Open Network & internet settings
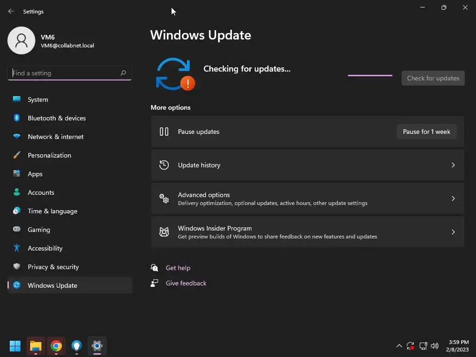 [x=70, y=137]
